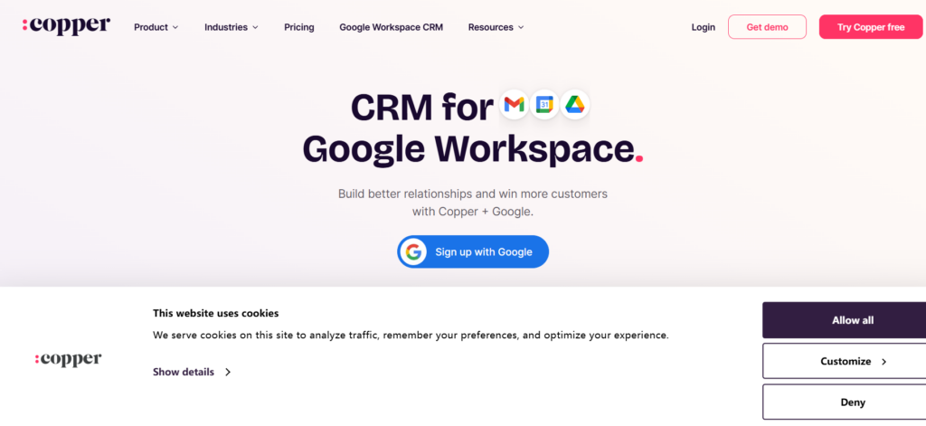Click the Copper logo in the header
Viewport: 926px width, 426px height.
coord(66,26)
